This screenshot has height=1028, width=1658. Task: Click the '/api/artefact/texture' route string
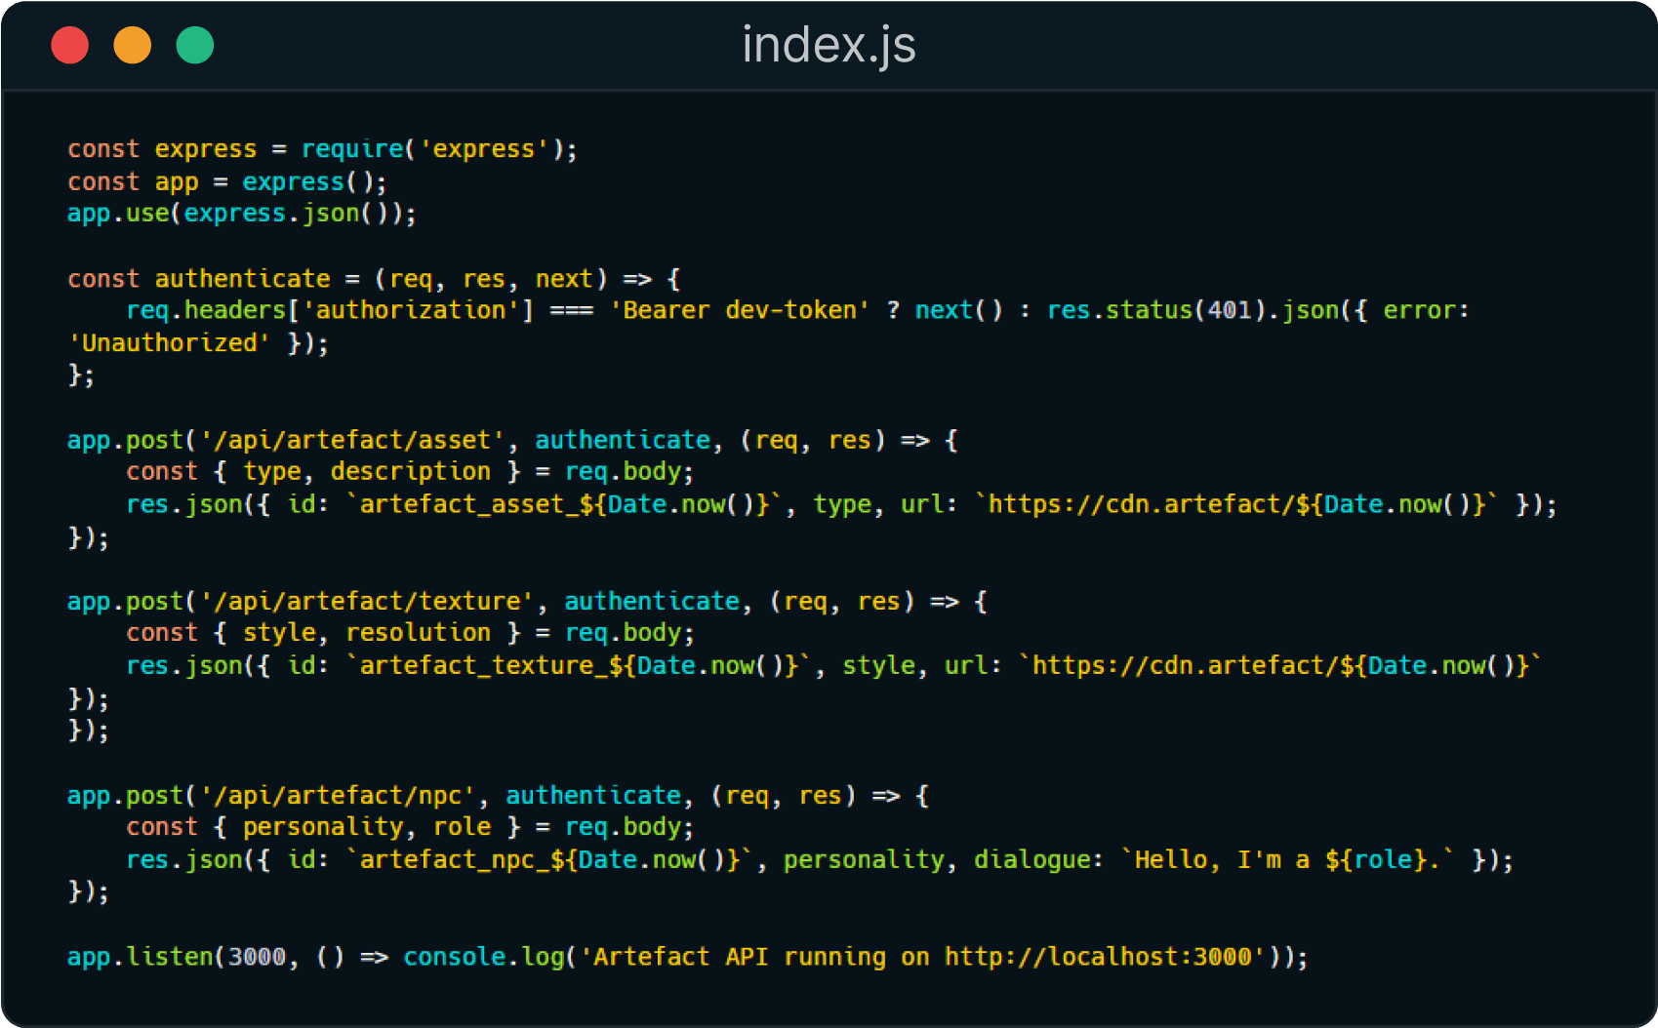point(367,602)
